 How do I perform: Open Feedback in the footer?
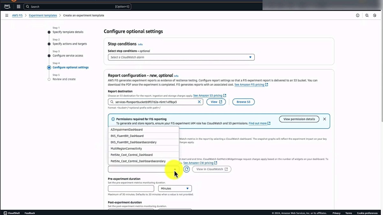tap(30, 213)
